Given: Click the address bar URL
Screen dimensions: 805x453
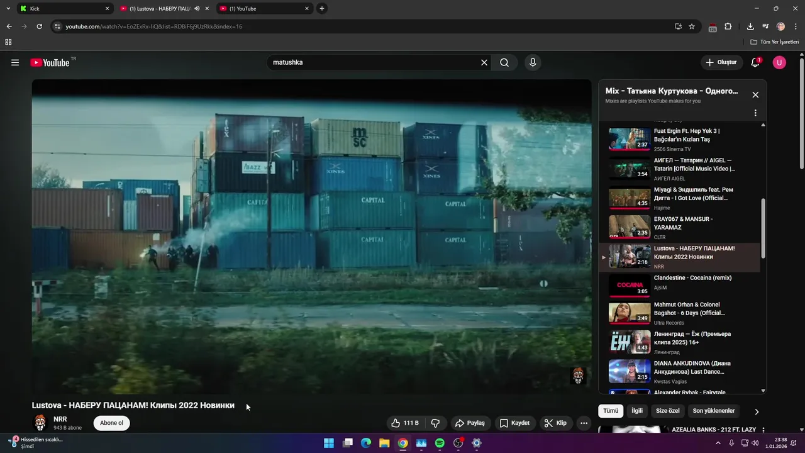Looking at the screenshot, I should [x=154, y=26].
